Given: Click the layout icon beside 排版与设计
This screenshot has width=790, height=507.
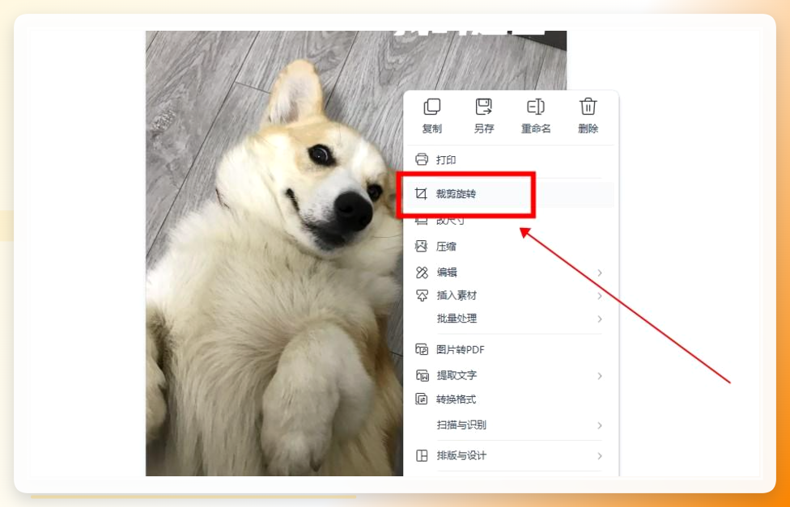Looking at the screenshot, I should click(x=421, y=455).
